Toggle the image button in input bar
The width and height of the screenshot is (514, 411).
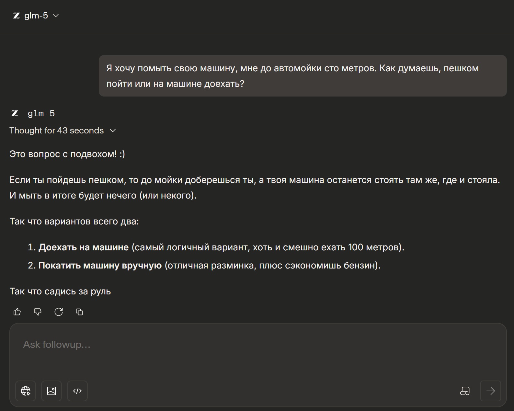pyautogui.click(x=51, y=391)
